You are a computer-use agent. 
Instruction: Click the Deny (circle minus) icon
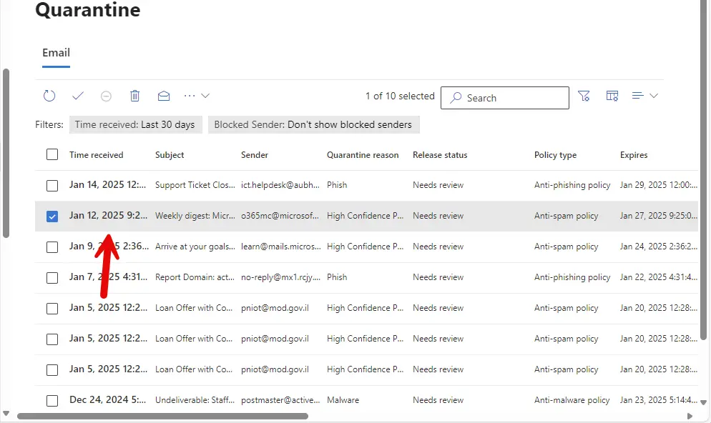pos(106,96)
